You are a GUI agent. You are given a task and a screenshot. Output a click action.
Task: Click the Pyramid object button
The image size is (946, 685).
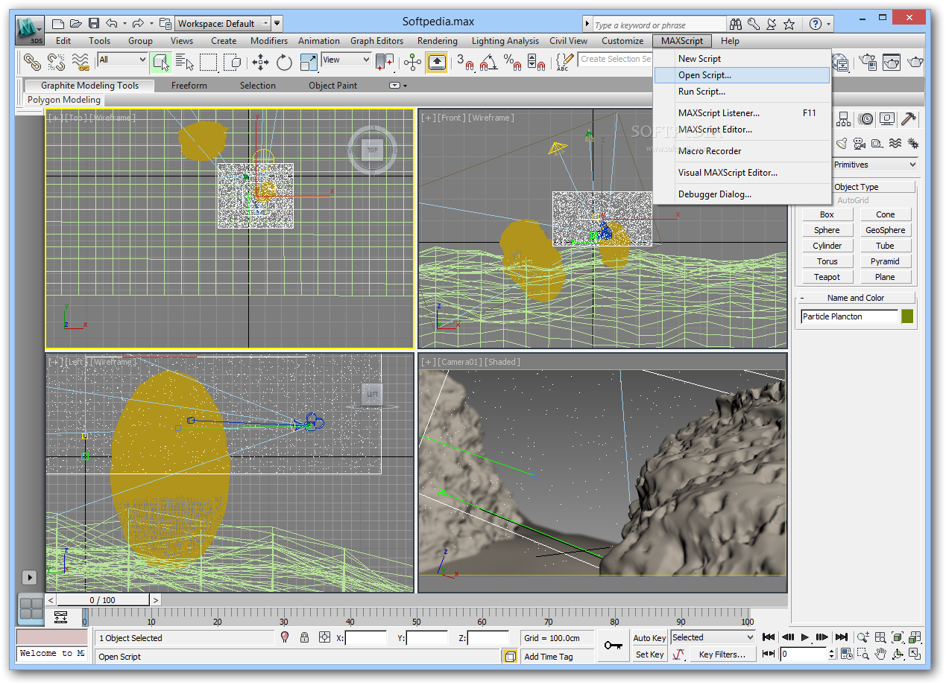[885, 261]
